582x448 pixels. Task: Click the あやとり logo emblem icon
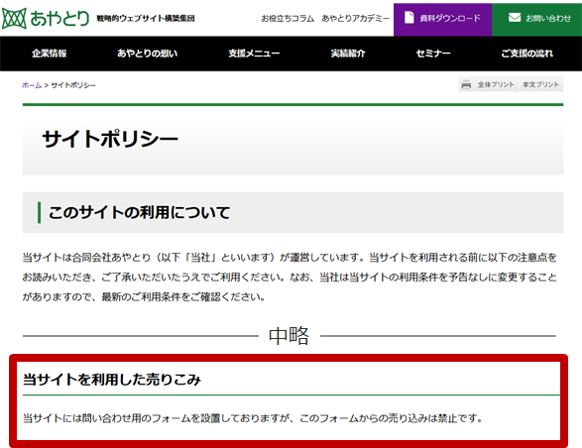14,19
